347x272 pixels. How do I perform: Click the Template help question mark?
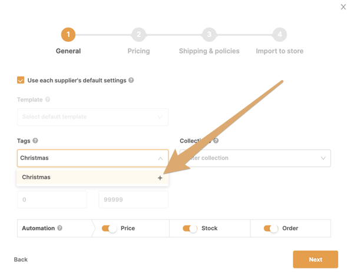tap(48, 99)
